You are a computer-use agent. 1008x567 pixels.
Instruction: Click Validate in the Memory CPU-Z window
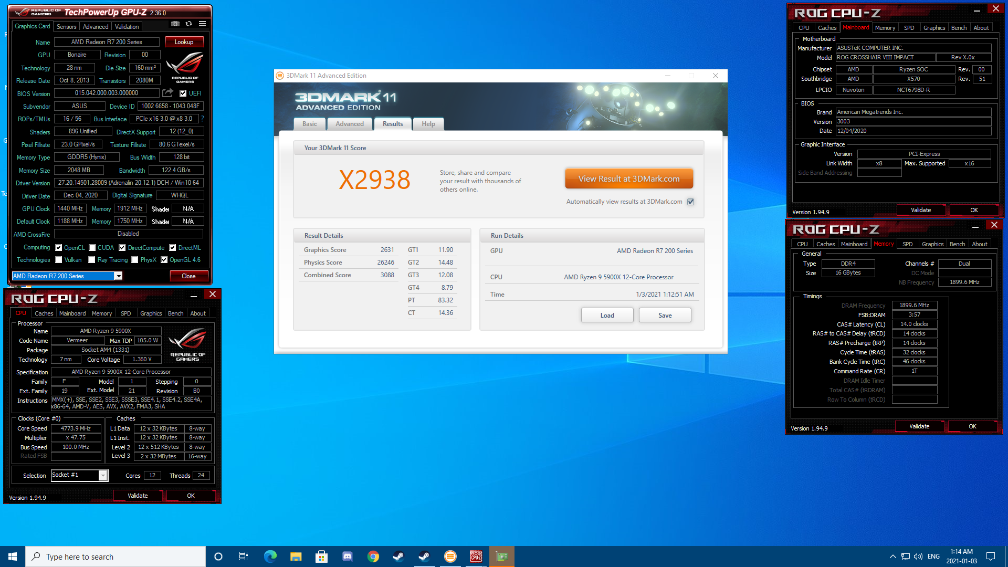[919, 426]
